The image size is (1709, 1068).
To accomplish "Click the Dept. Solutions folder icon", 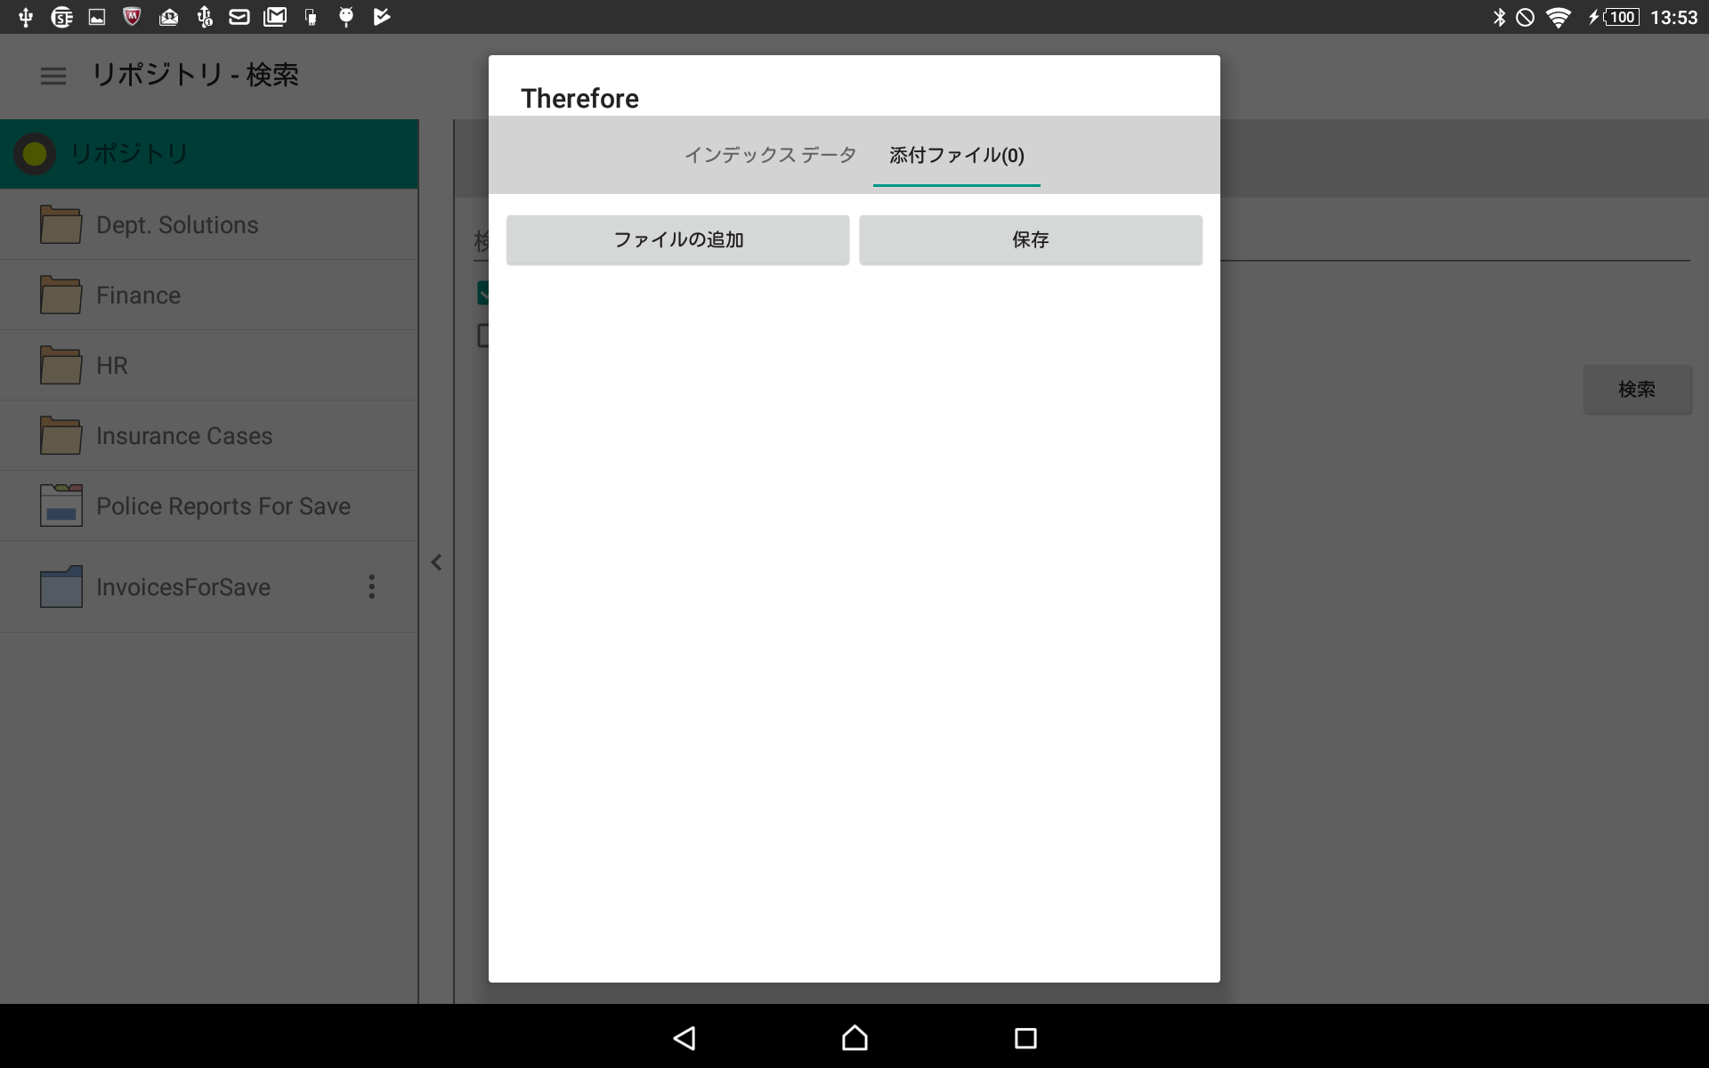I will pyautogui.click(x=61, y=224).
